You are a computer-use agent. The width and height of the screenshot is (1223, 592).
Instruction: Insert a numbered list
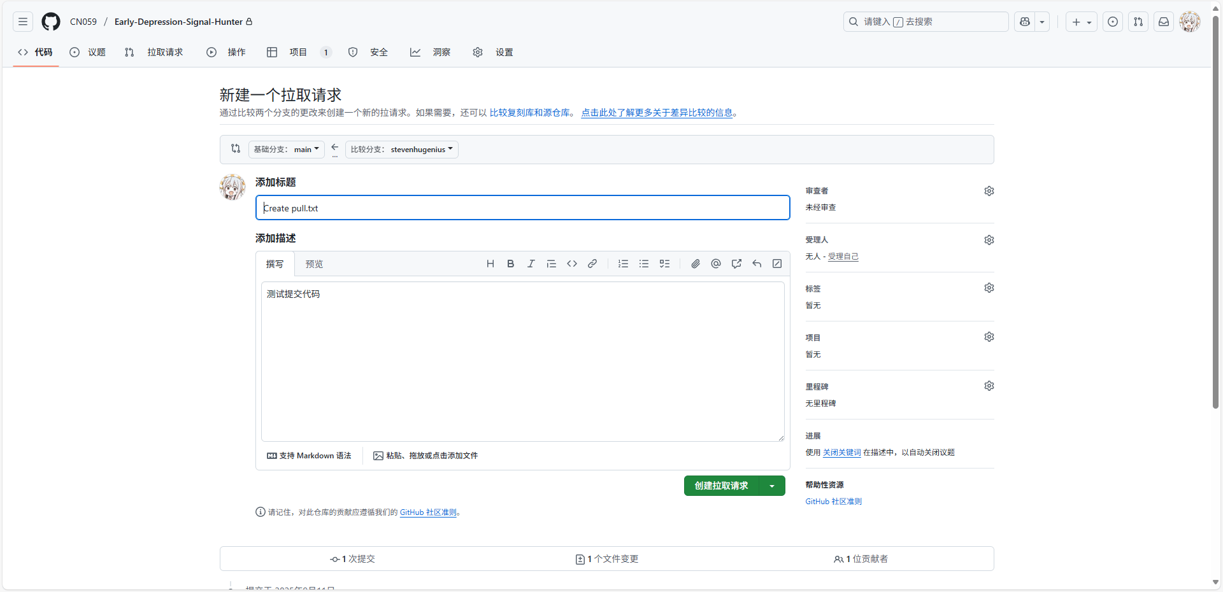[x=623, y=264]
